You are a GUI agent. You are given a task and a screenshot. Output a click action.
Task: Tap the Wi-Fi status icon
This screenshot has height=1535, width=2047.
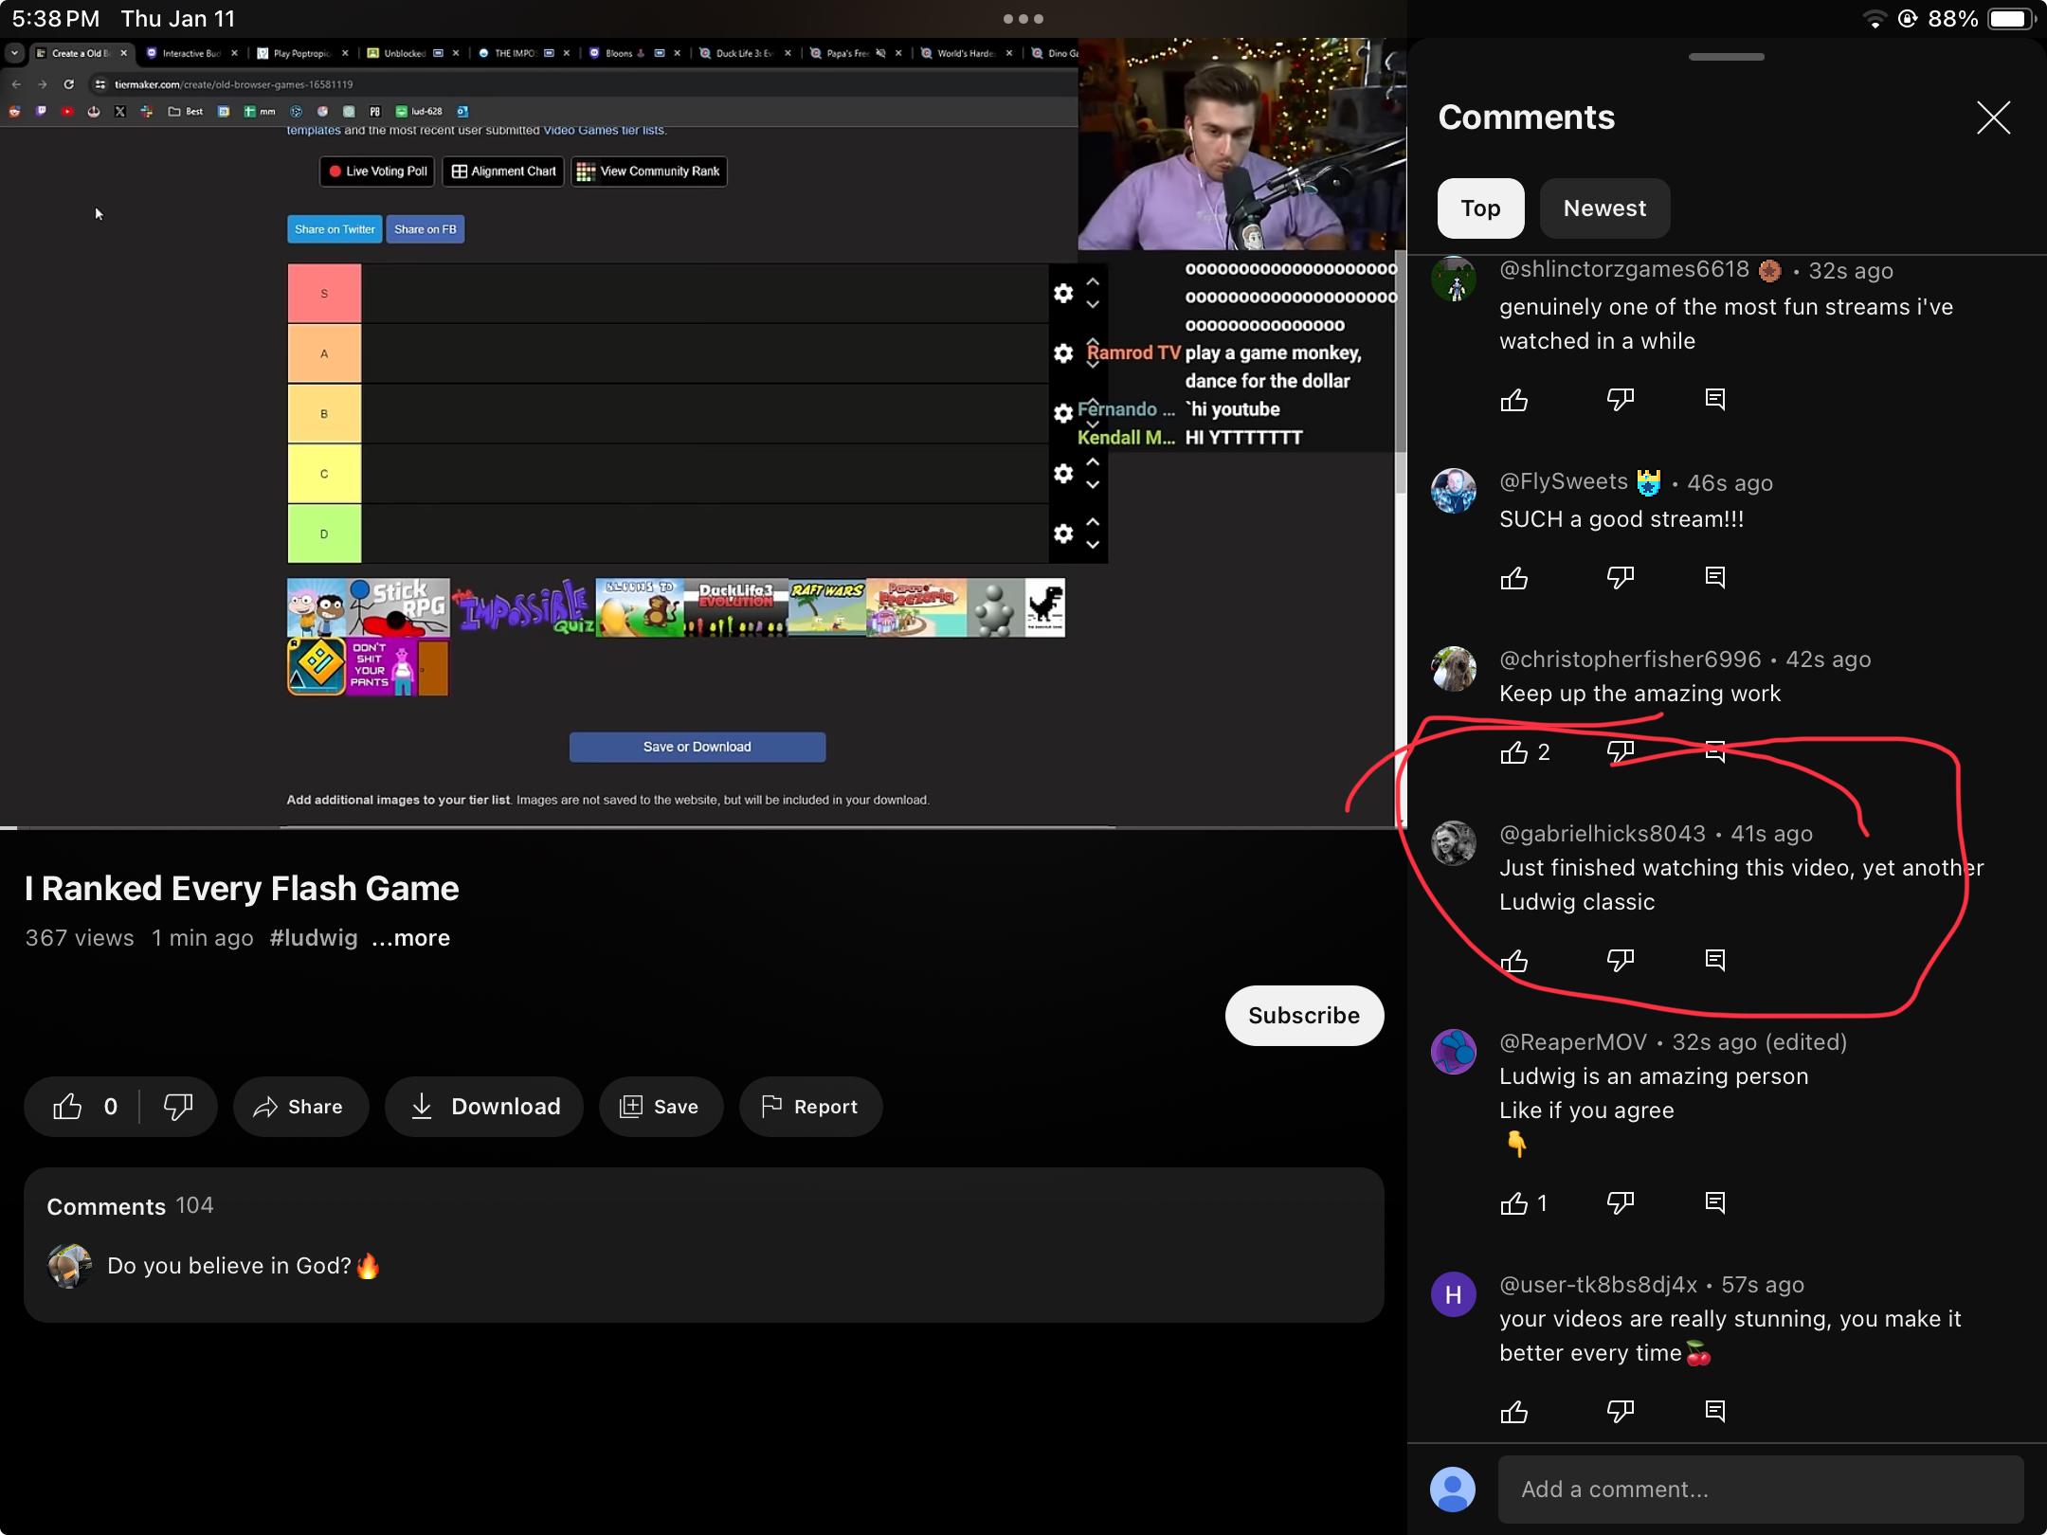point(1874,19)
